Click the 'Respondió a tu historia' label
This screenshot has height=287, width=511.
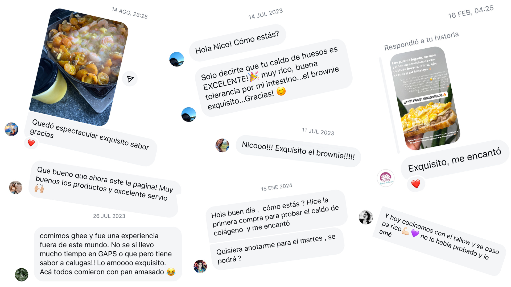coord(421,41)
